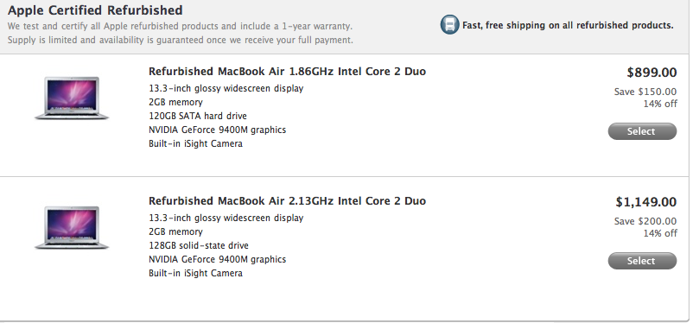Click the free shipping truck icon
This screenshot has height=323, width=693.
coord(449,25)
